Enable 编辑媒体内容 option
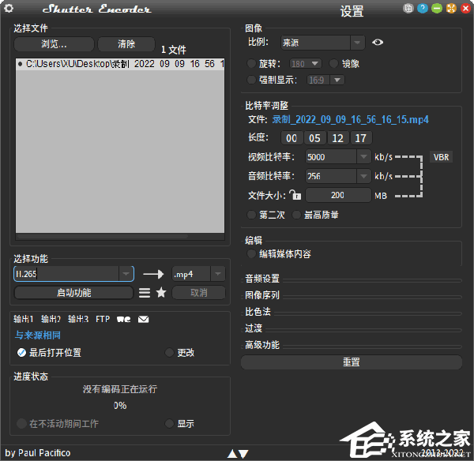Viewport: 474px width, 461px height. [251, 253]
